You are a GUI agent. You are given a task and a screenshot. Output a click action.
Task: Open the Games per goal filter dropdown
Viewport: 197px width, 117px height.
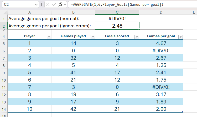[180, 37]
